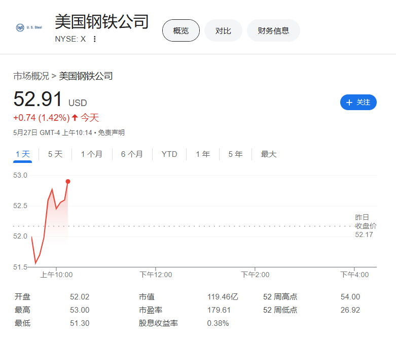Select the 1 天 chart range
This screenshot has height=337, width=396.
[x=23, y=154]
